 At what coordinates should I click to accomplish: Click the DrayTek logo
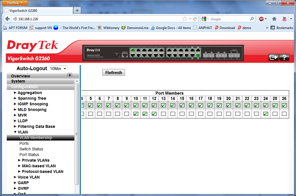[32, 46]
